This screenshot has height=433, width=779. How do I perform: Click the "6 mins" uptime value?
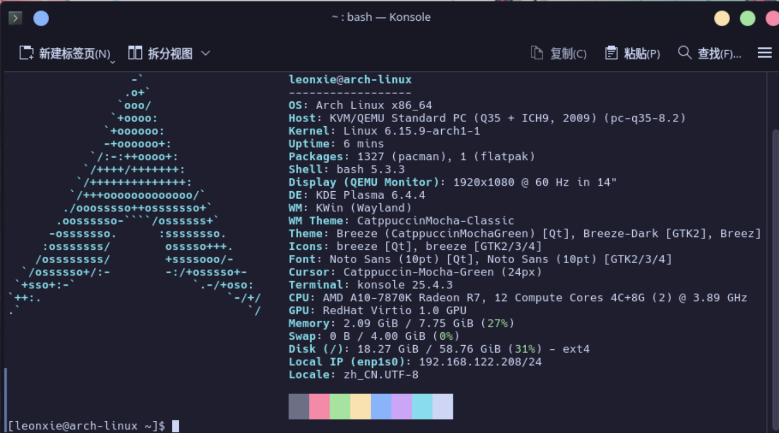click(363, 144)
